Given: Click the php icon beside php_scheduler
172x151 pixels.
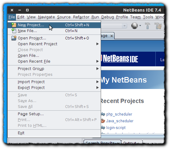Looking at the screenshot, I should (x=103, y=114).
